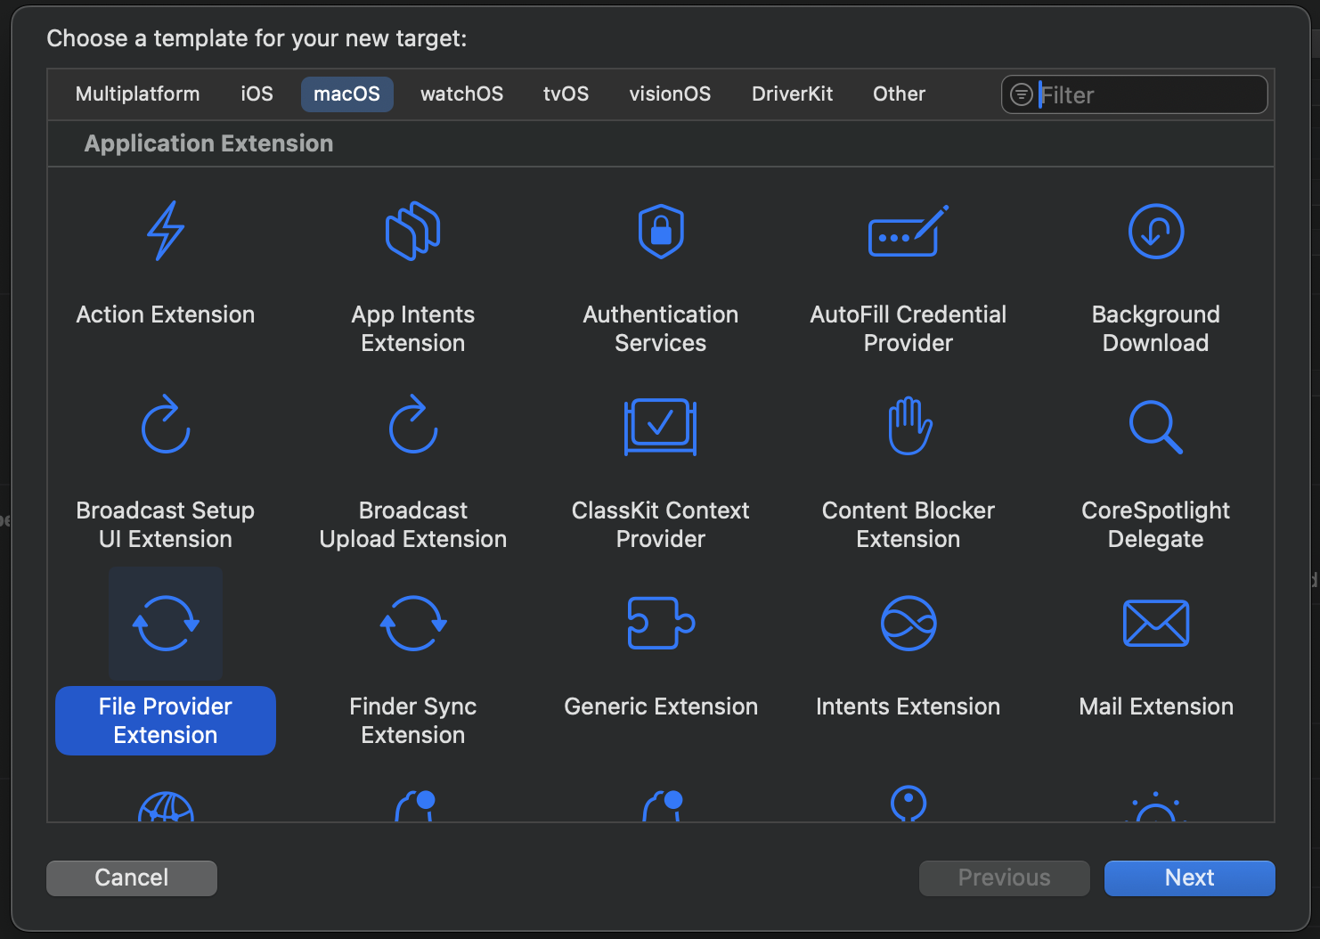Click the Broadcast Upload Extension label
Screen dimensions: 1320x939
(x=413, y=525)
